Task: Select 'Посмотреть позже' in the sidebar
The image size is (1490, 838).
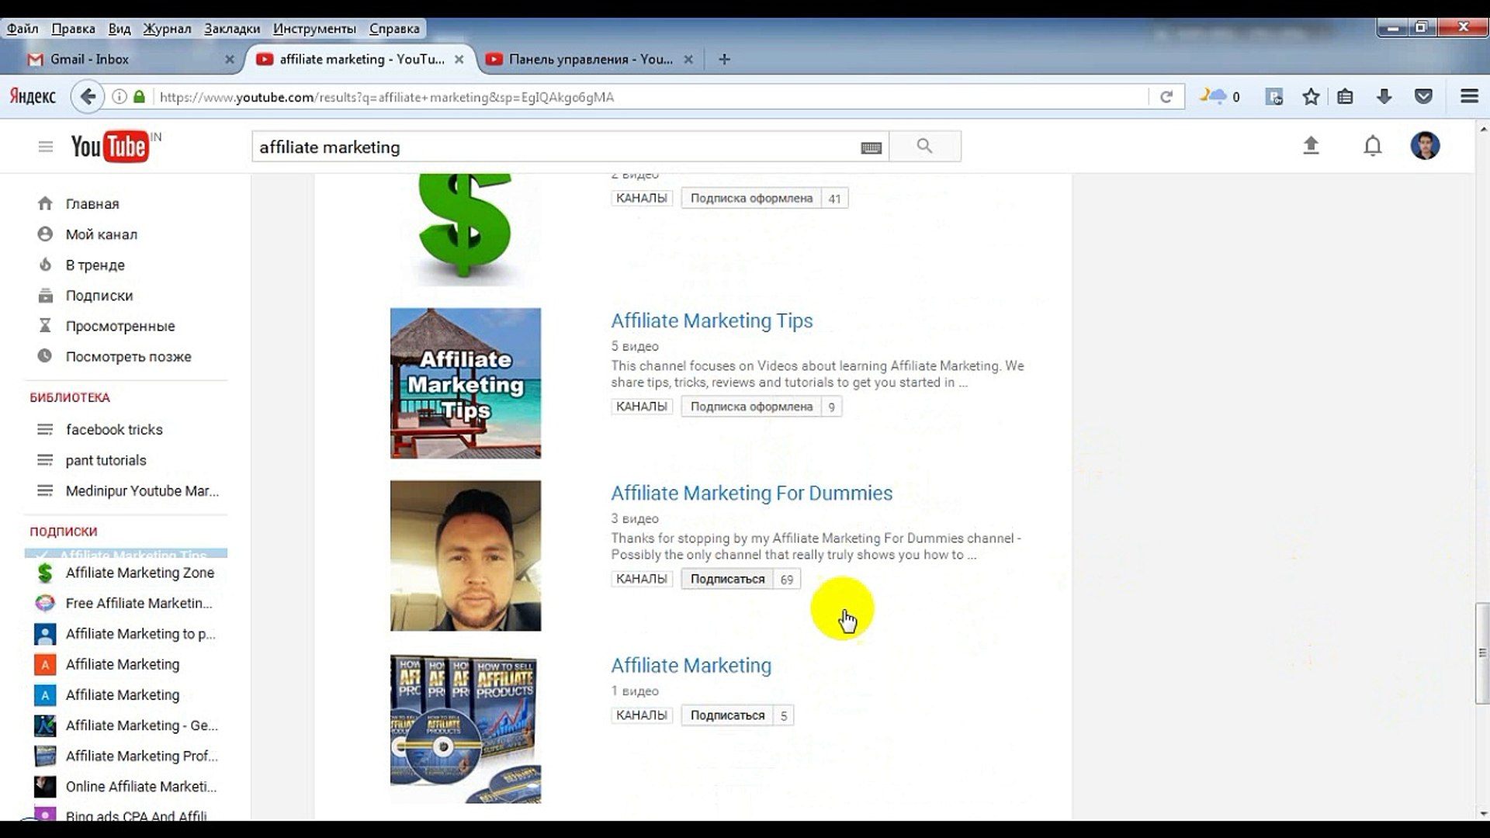Action: pos(128,356)
